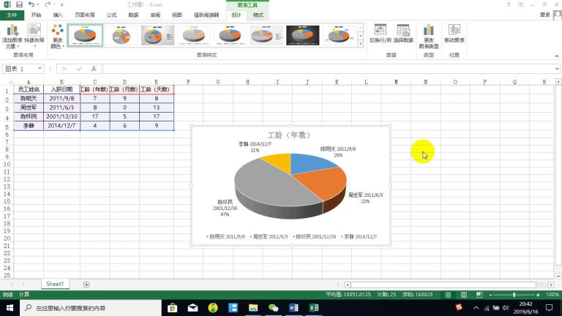
Task: Expand the chart styles gallery
Action: click(x=361, y=43)
